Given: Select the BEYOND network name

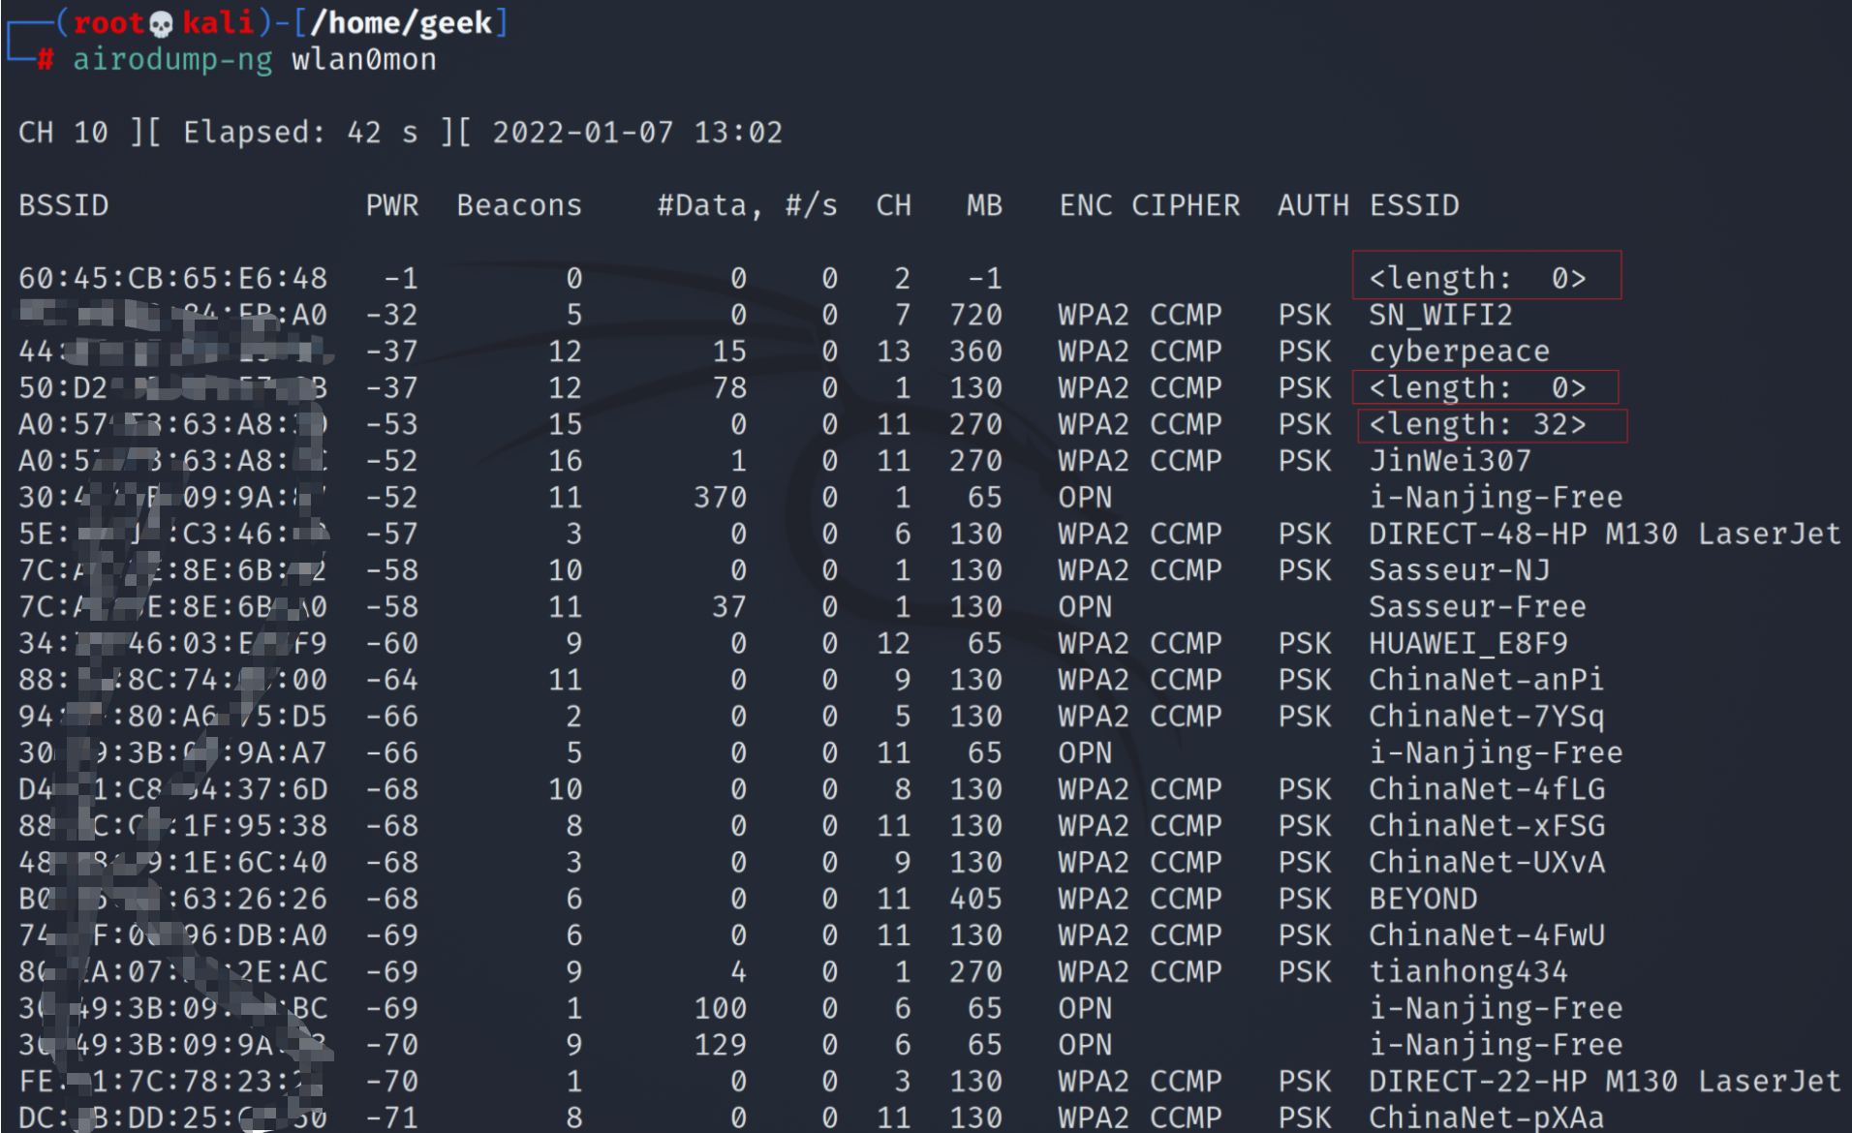Looking at the screenshot, I should tap(1423, 899).
